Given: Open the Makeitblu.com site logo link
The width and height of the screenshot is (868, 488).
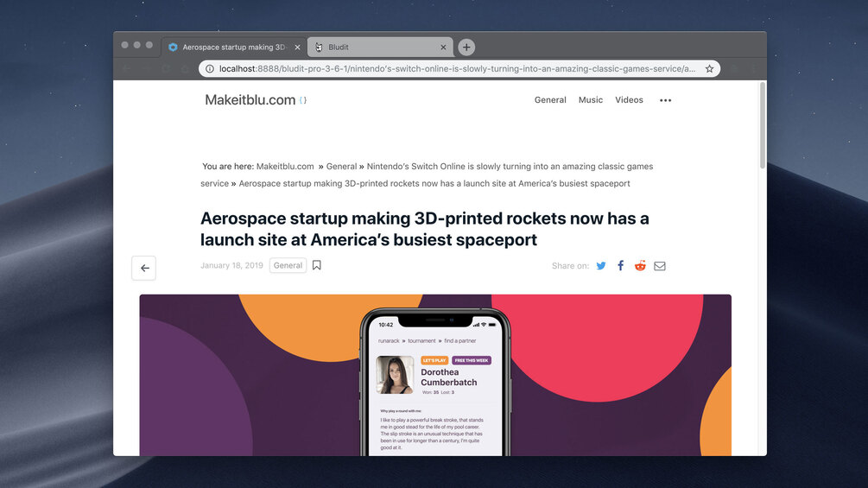Looking at the screenshot, I should tap(250, 99).
